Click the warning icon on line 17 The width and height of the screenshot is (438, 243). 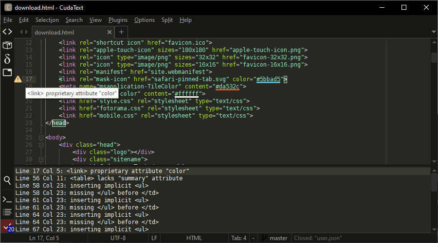click(18, 79)
